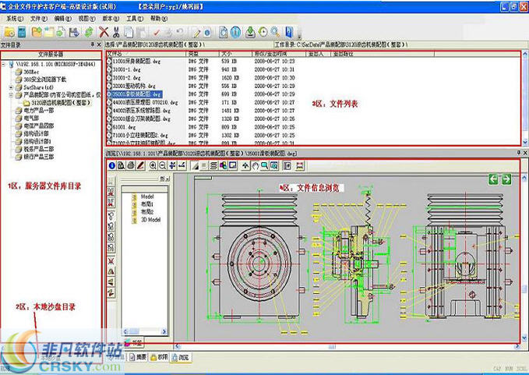Image resolution: width=529 pixels, height=375 pixels.
Task: Open the 系统 menu
Action: [15, 19]
